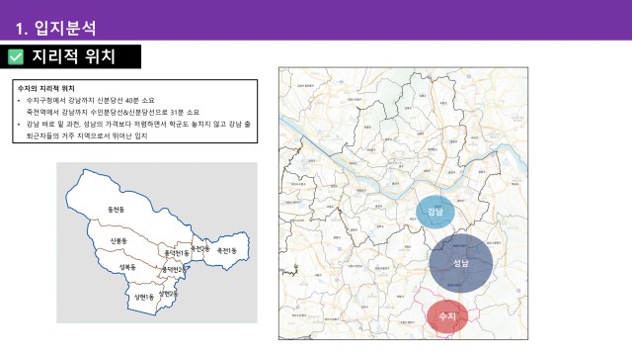The width and height of the screenshot is (632, 356).
Task: Select the bold line '수지의 지리적 위치'
Action: tap(46, 88)
